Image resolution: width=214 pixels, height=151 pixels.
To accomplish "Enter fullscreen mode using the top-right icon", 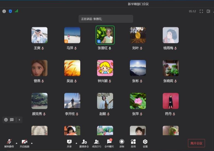I will pyautogui.click(x=201, y=11).
